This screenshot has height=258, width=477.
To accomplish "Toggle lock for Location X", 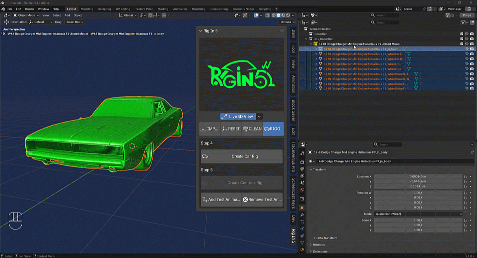I will pos(465,176).
